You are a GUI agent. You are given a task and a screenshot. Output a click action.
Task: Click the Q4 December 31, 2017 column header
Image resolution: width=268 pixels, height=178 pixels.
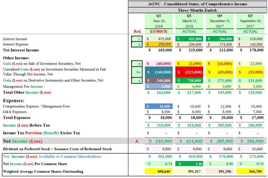click(219, 21)
